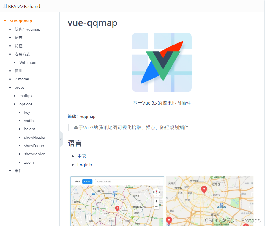Click the zoom-out minus control on the map
The image size is (265, 226).
pyautogui.click(x=156, y=206)
